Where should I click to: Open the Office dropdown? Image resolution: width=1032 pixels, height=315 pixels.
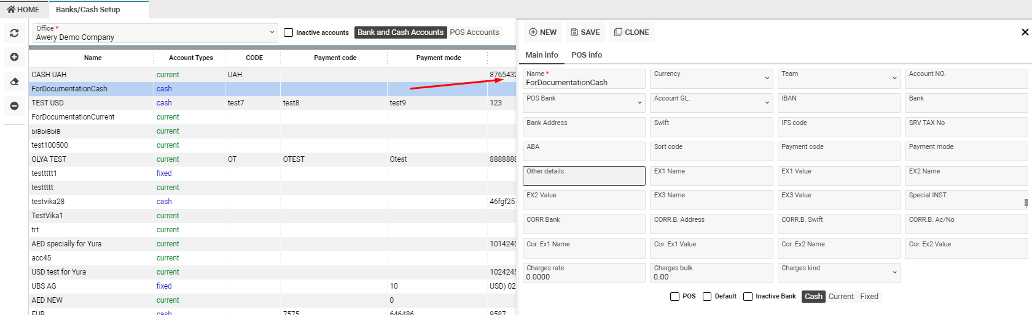[x=155, y=33]
